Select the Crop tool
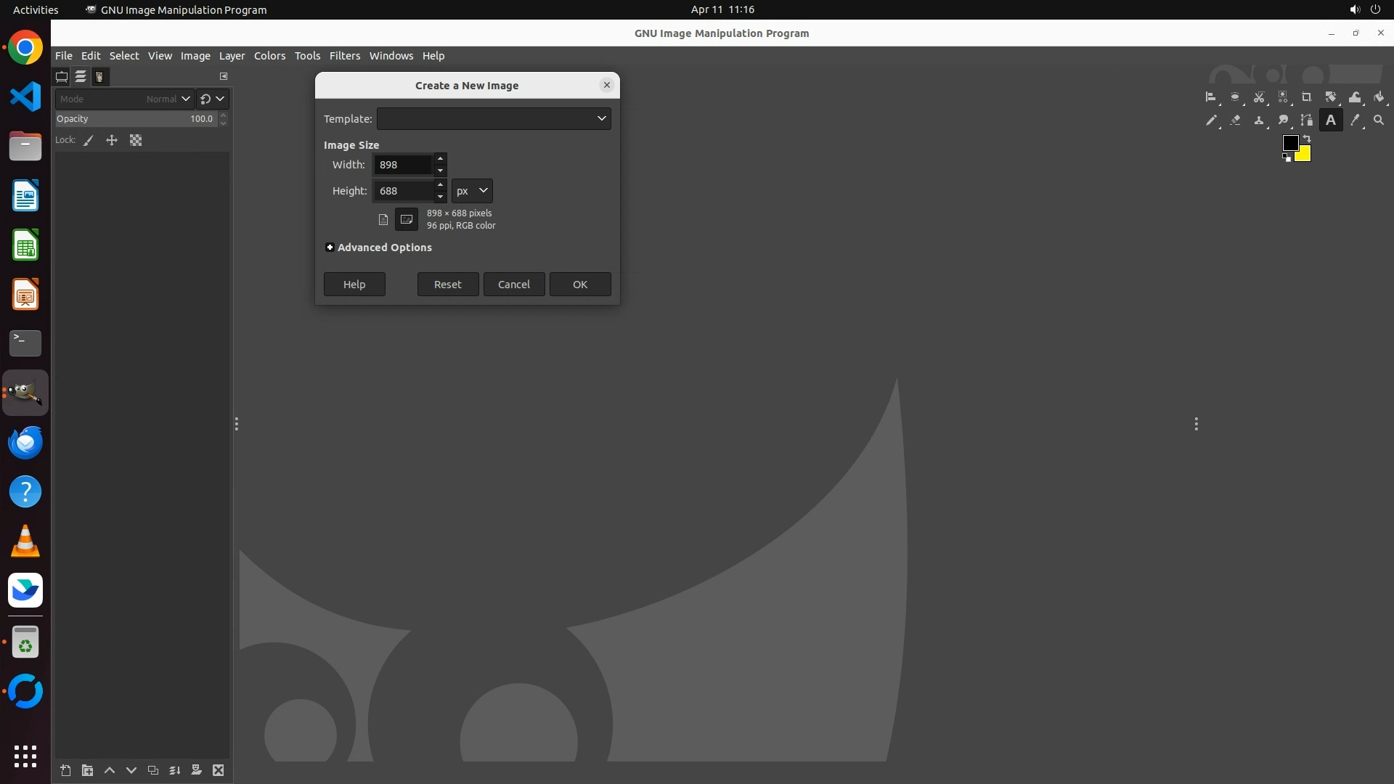Viewport: 1394px width, 784px height. (x=1306, y=97)
